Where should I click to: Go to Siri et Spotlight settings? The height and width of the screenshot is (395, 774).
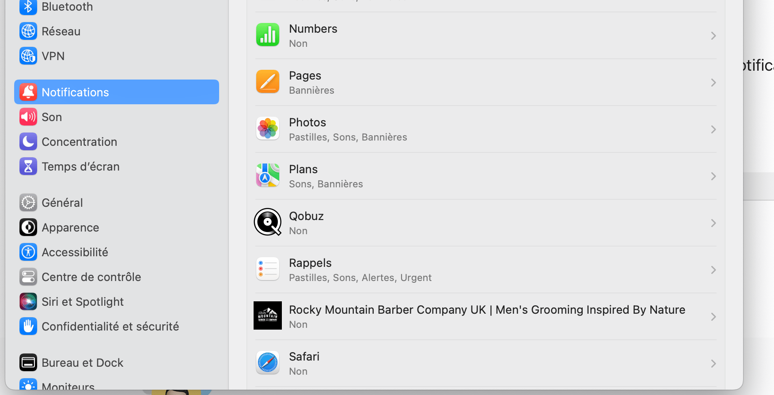click(117, 302)
